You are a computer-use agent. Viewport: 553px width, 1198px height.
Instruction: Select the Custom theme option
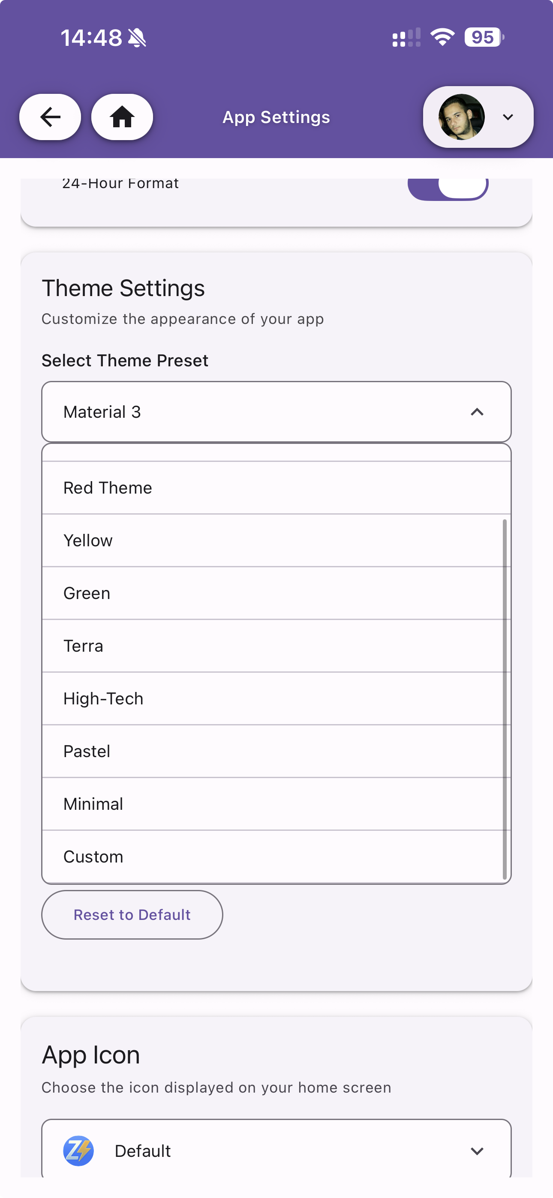276,857
